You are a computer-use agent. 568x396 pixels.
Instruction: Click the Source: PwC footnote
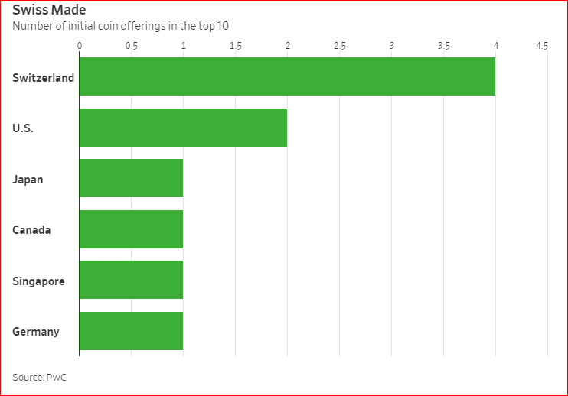pyautogui.click(x=34, y=377)
